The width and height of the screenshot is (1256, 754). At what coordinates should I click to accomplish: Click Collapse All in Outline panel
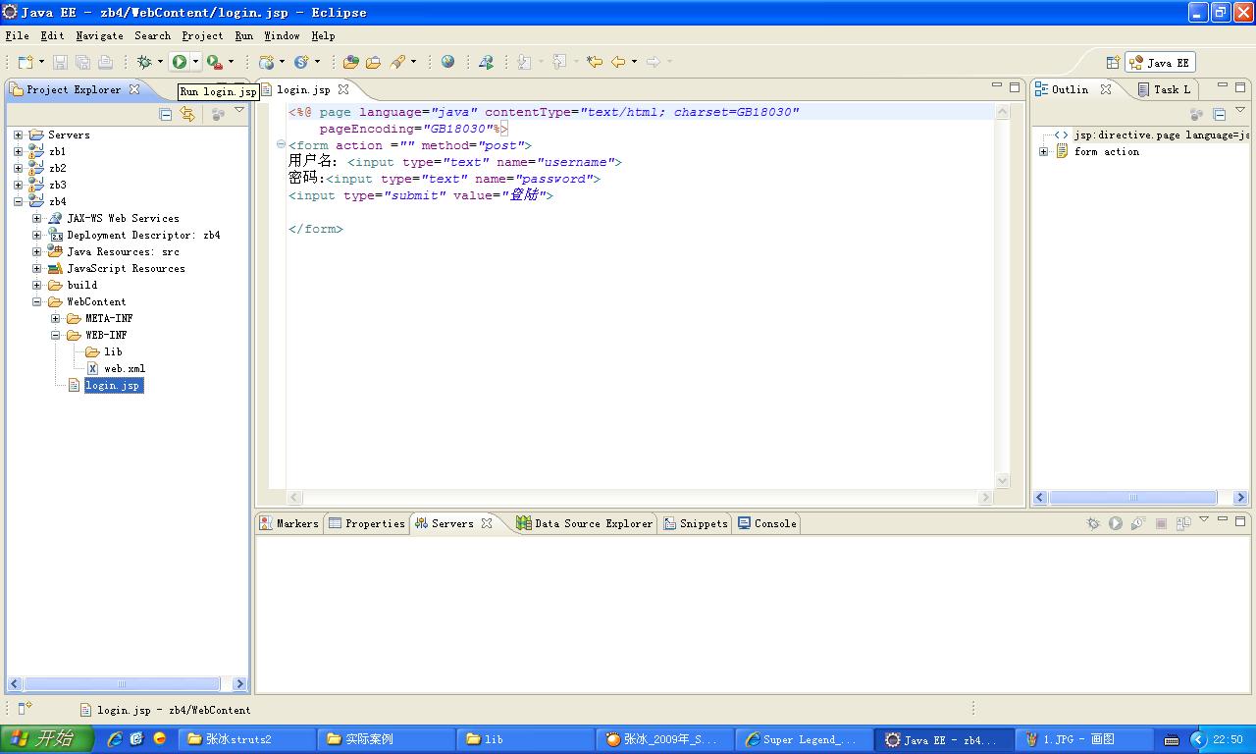tap(1219, 114)
